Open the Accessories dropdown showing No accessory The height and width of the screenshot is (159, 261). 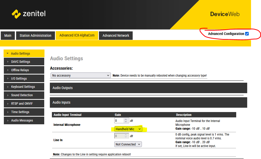click(x=81, y=76)
